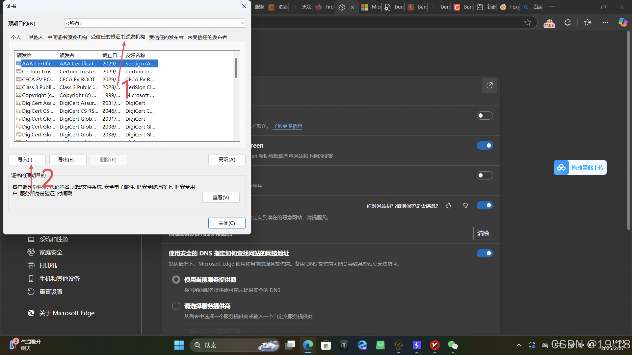Expand the intended purpose dropdown
This screenshot has height=355, width=632.
point(242,23)
